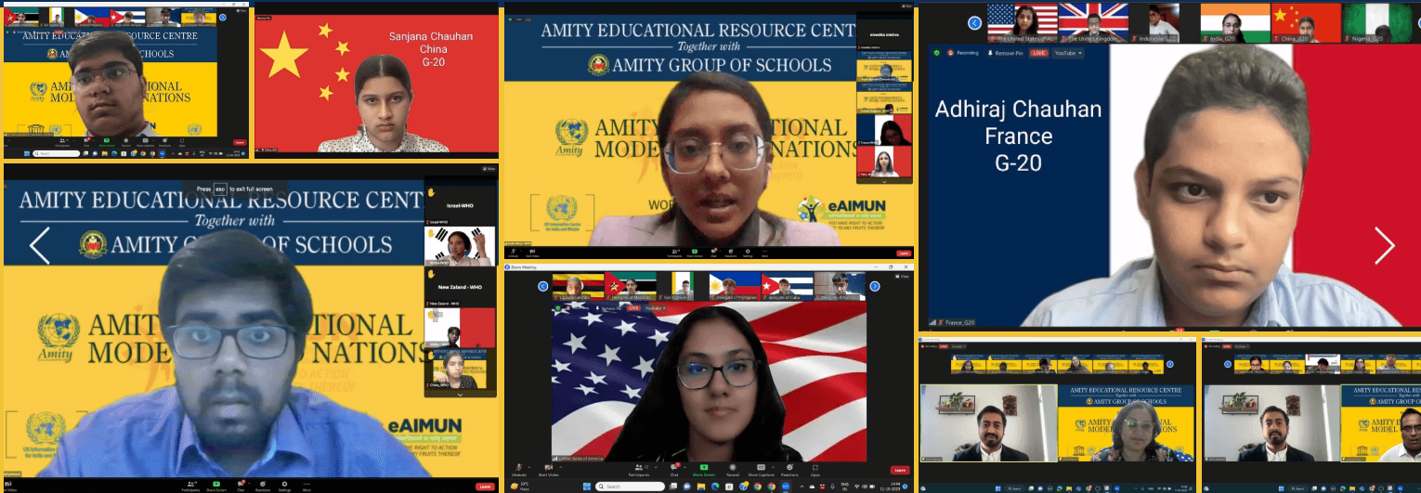
Task: Click LIVE badge in USA flag window
Action: tap(633, 308)
